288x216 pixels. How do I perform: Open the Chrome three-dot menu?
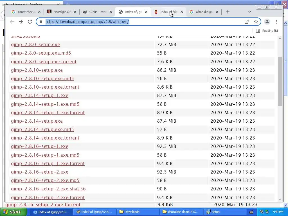[x=276, y=22]
